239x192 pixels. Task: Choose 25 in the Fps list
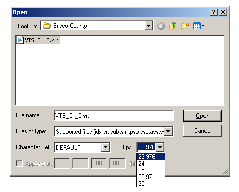pyautogui.click(x=151, y=170)
